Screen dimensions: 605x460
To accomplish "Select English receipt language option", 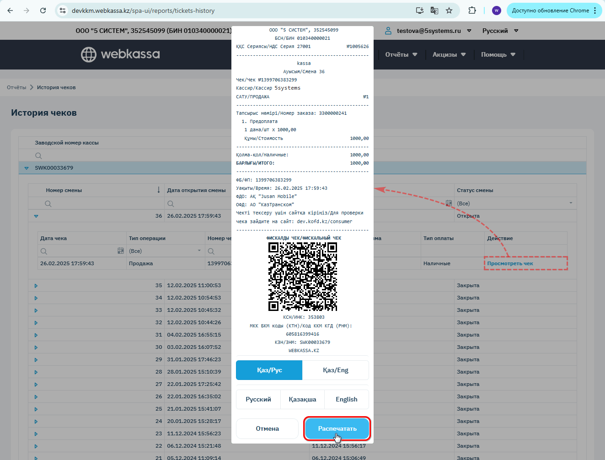I will pyautogui.click(x=346, y=399).
